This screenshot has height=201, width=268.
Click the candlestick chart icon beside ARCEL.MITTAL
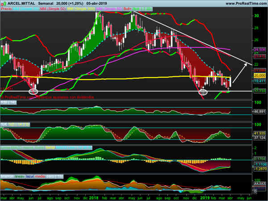pyautogui.click(x=4, y=3)
